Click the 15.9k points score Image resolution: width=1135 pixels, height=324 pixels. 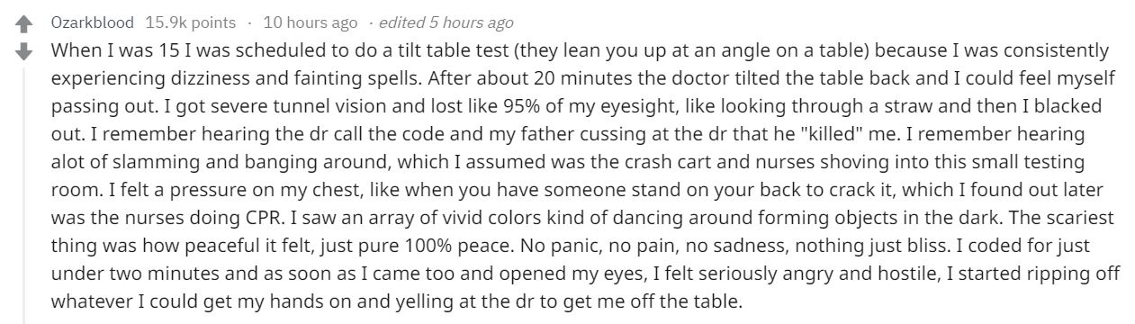pos(188,22)
